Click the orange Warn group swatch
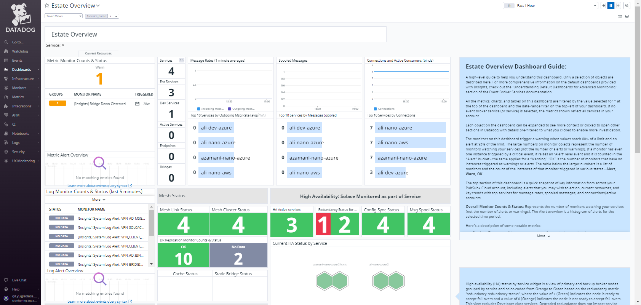Screen dimensions: 641x305 click(58, 103)
